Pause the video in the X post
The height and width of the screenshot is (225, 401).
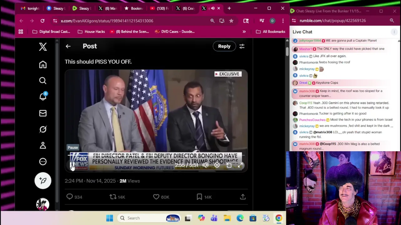(72, 165)
